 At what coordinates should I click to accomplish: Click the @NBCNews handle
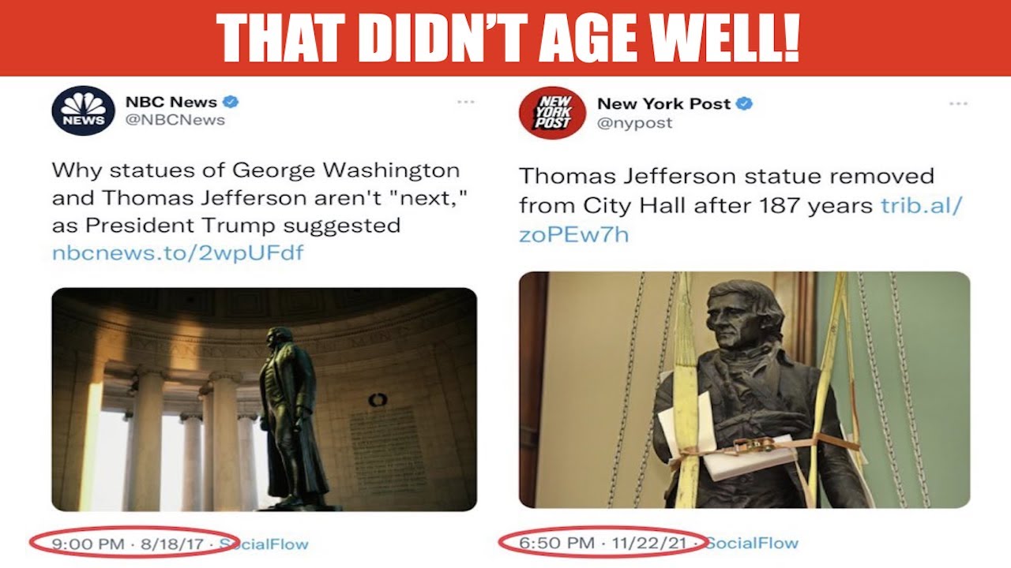pyautogui.click(x=175, y=120)
